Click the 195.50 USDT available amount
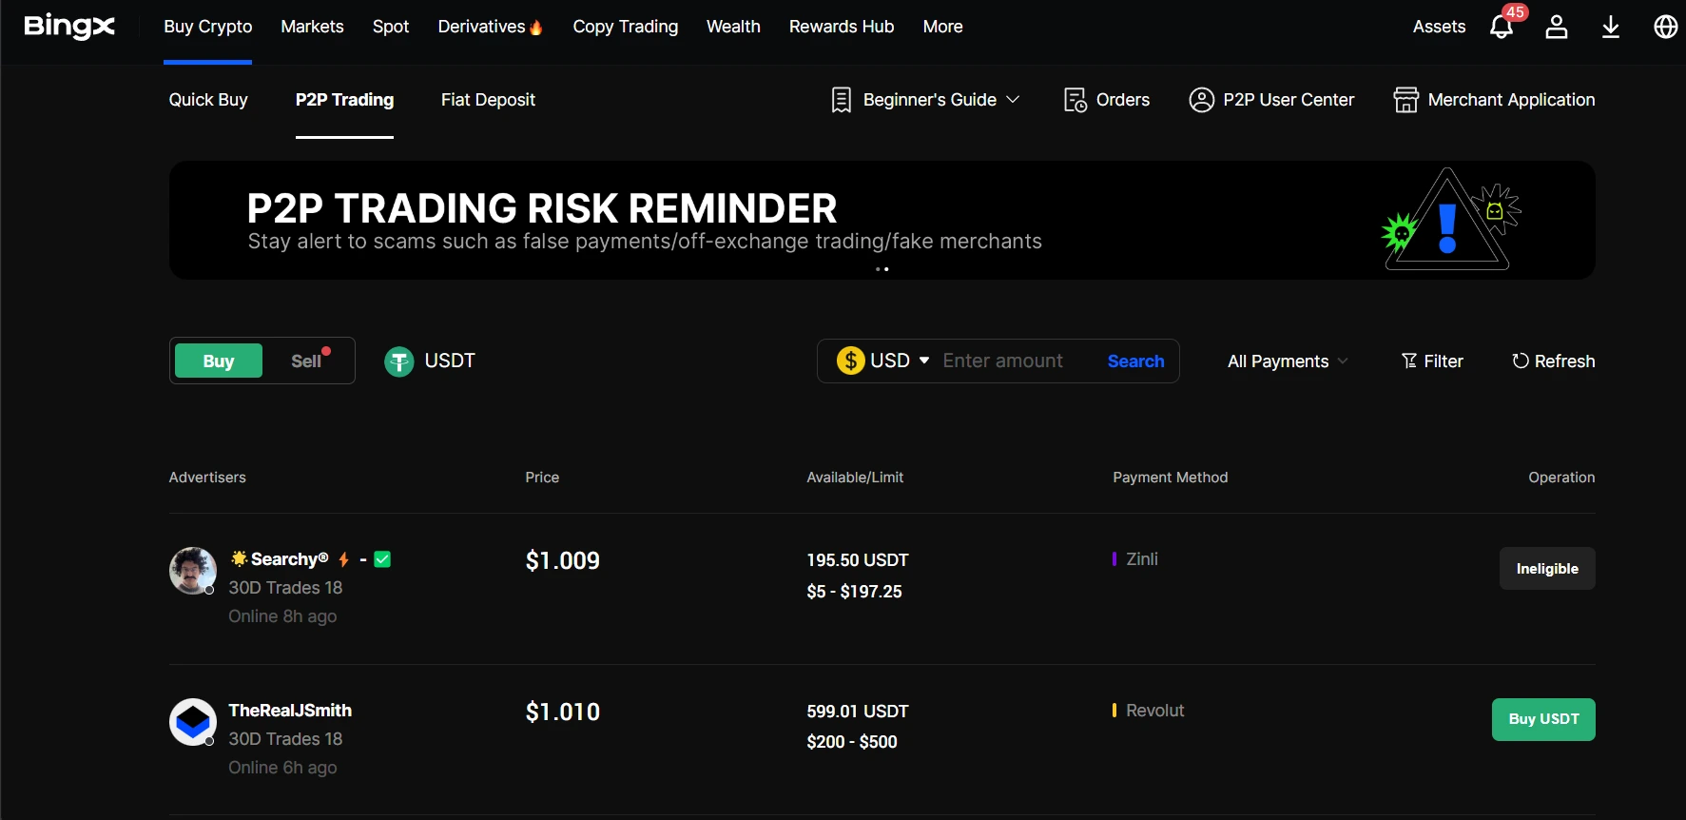1686x820 pixels. click(858, 560)
